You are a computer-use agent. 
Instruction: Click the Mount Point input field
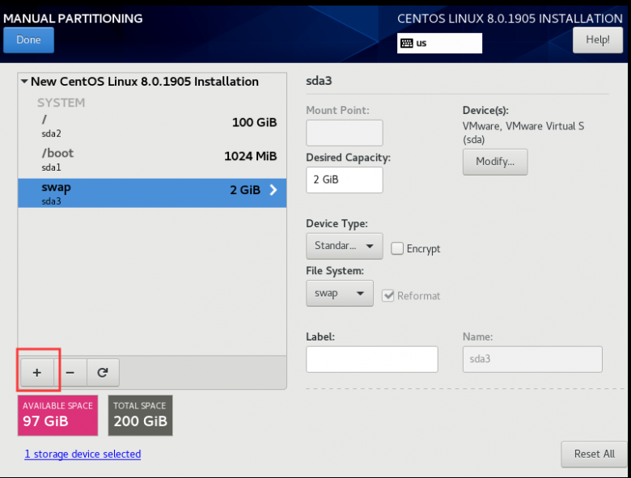tap(345, 133)
